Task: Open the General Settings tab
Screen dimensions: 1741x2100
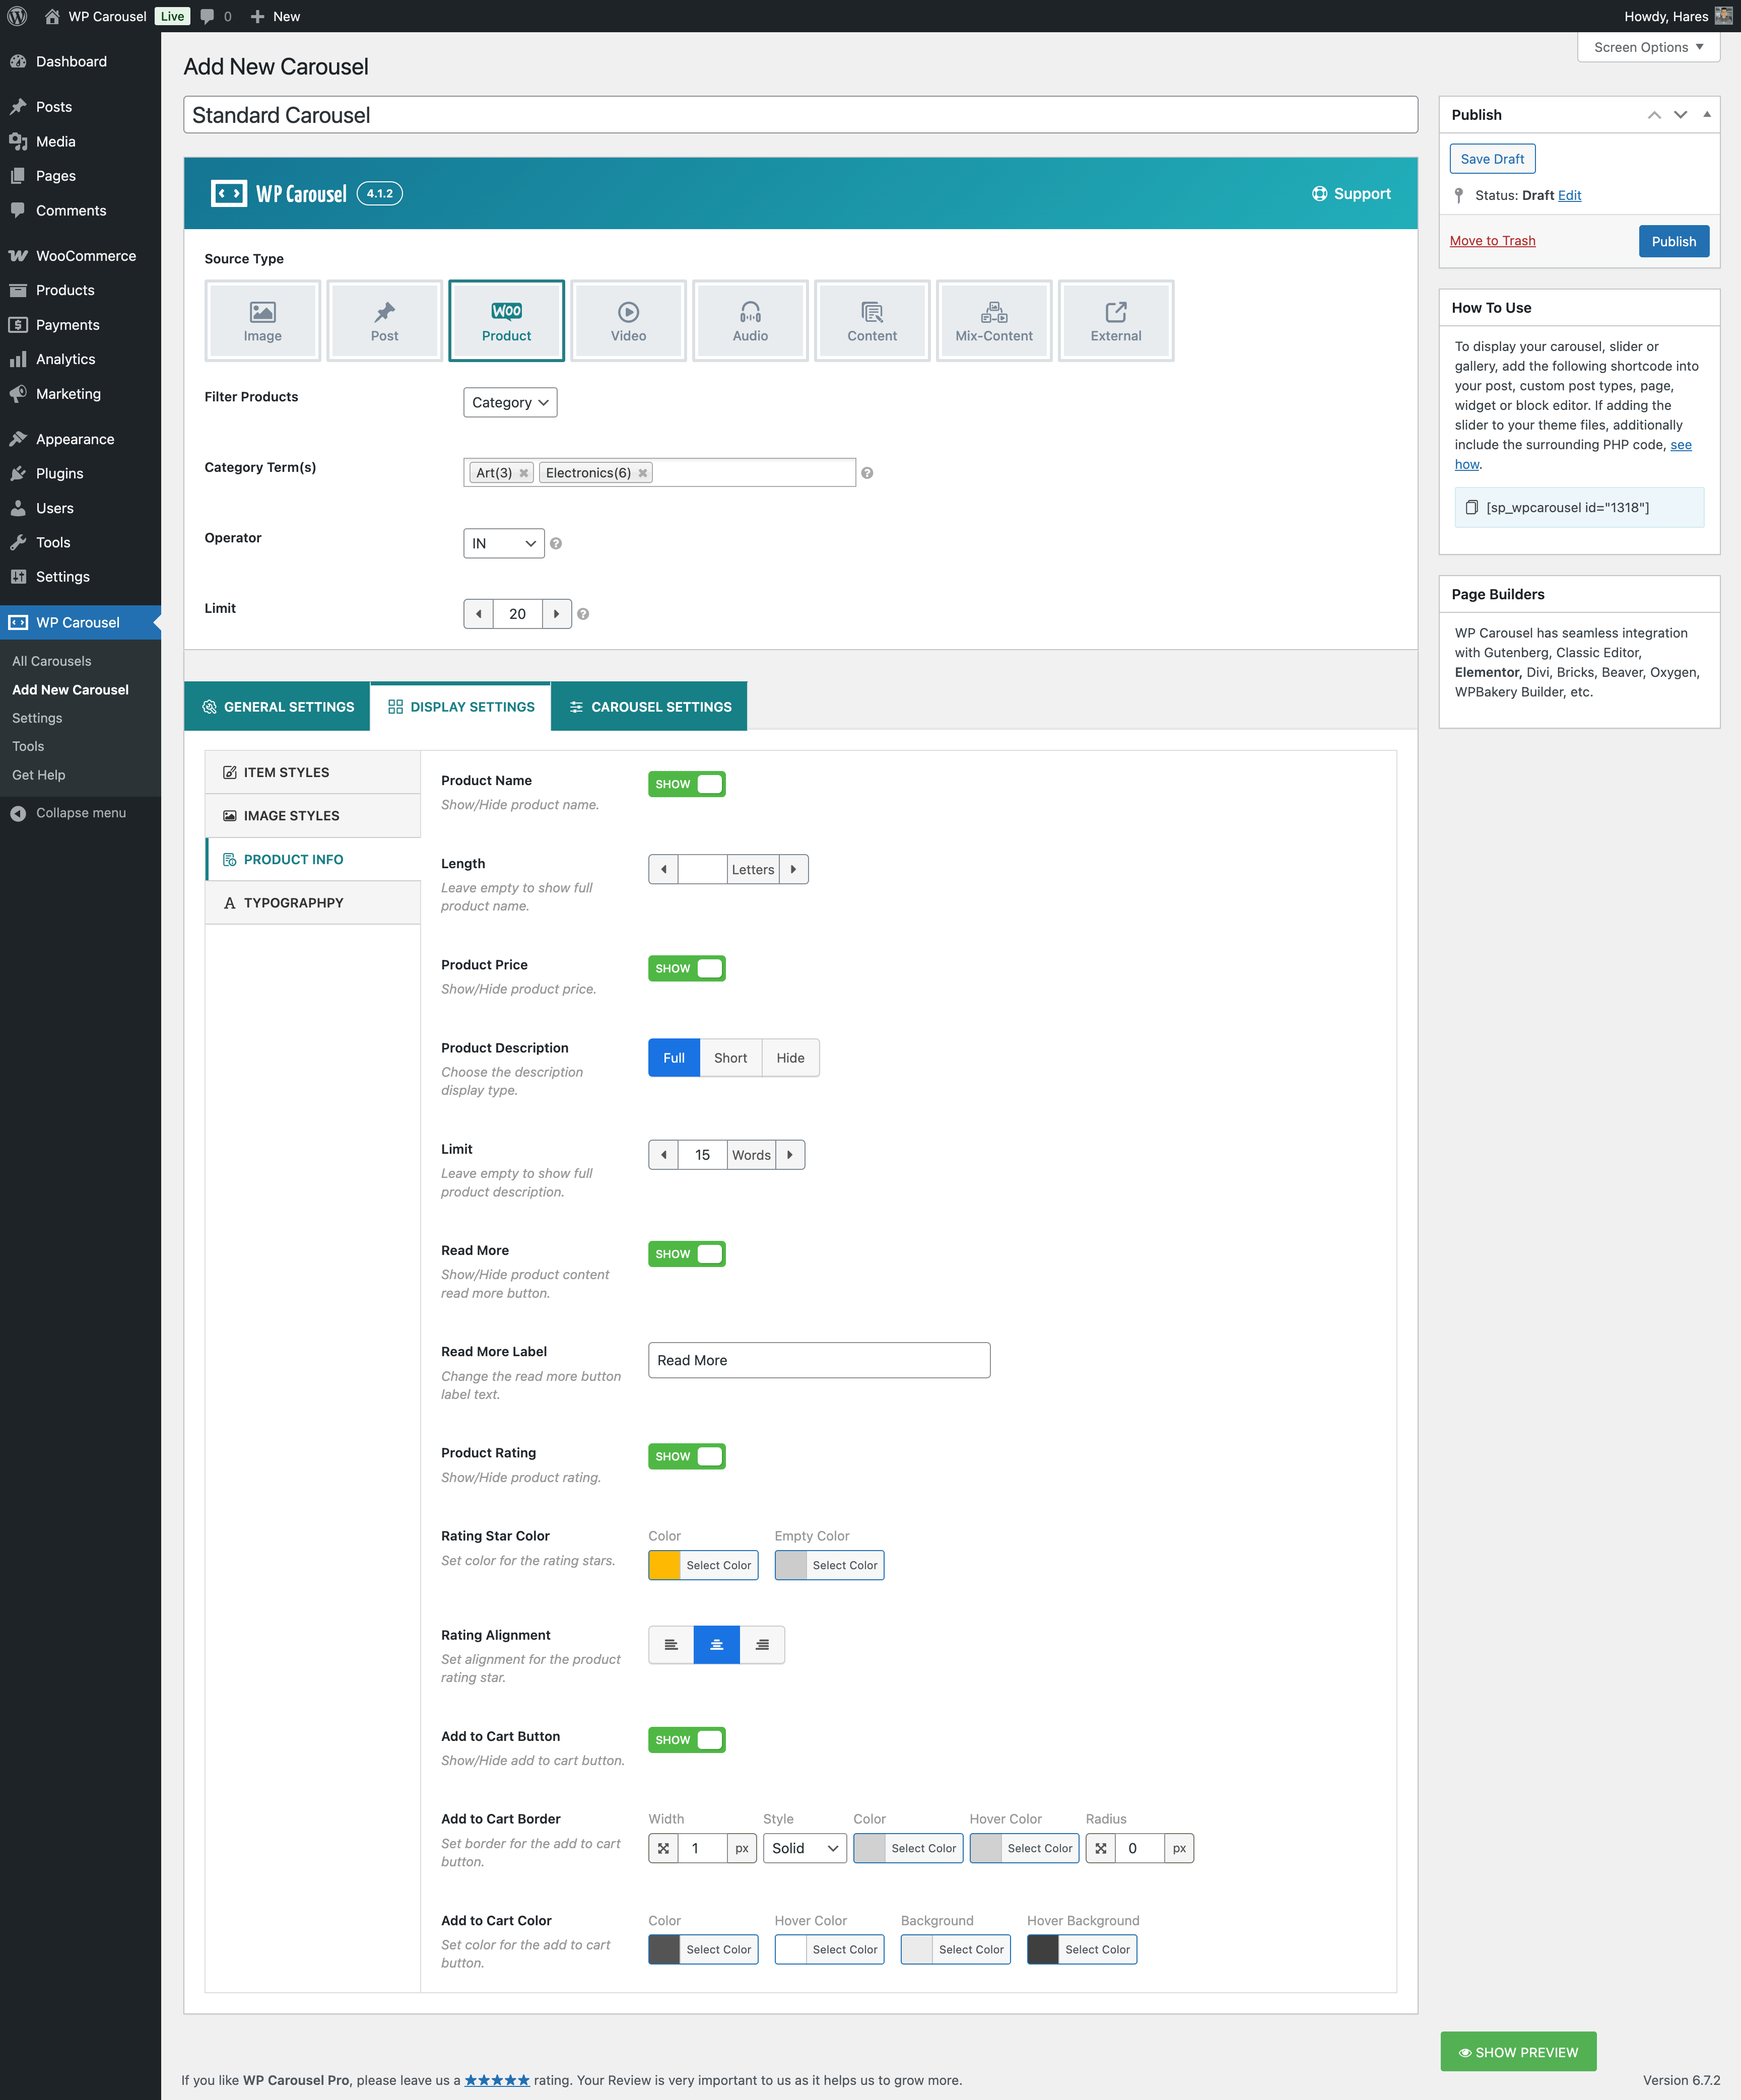Action: pos(277,706)
